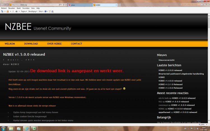This screenshot has width=210, height=131.
Task: Open appelkaneel's comment link
Action: [x=185, y=112]
